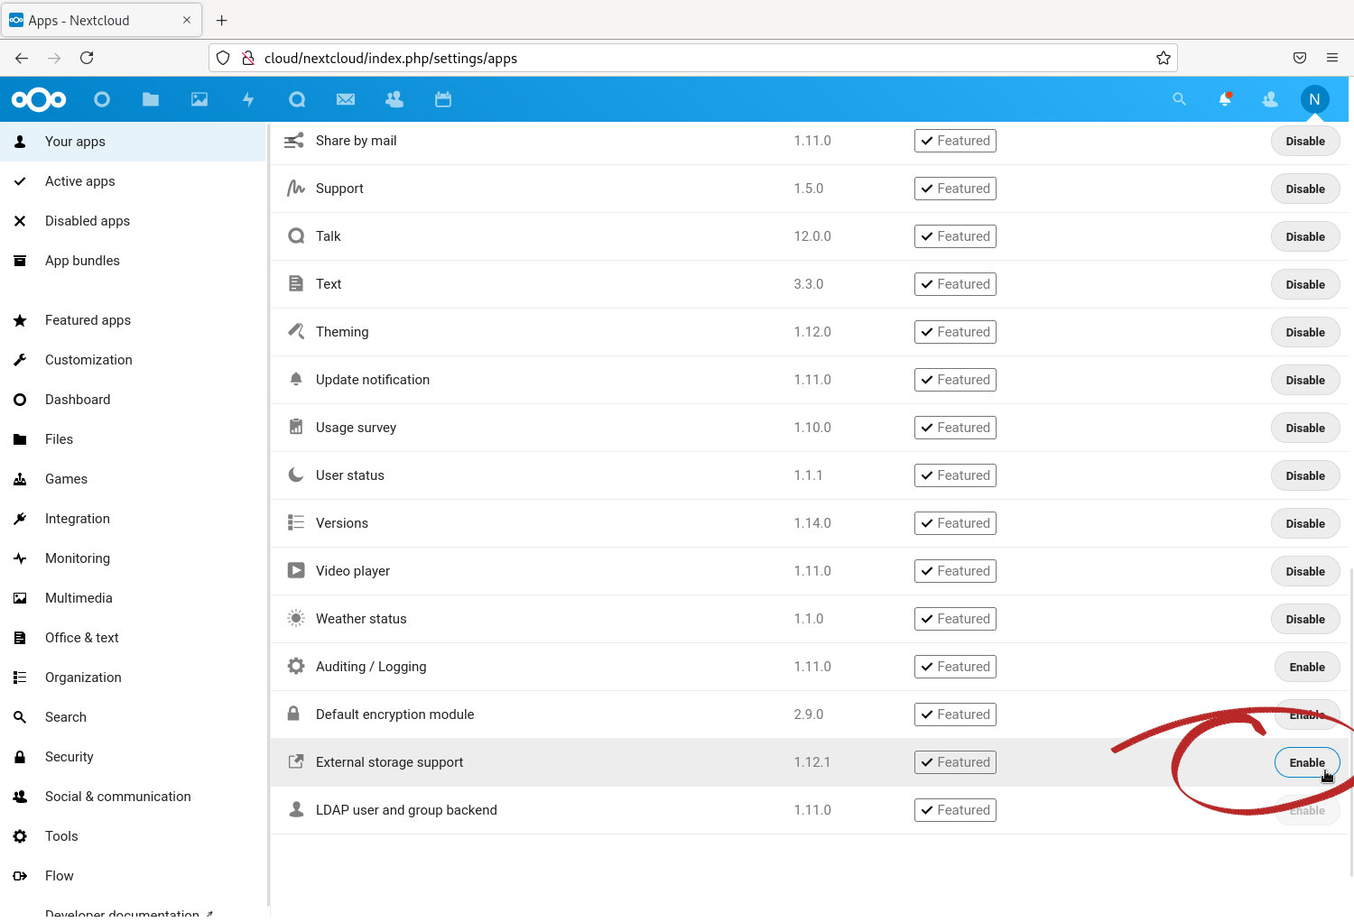Open Customization category
This screenshot has width=1354, height=922.
pyautogui.click(x=133, y=360)
